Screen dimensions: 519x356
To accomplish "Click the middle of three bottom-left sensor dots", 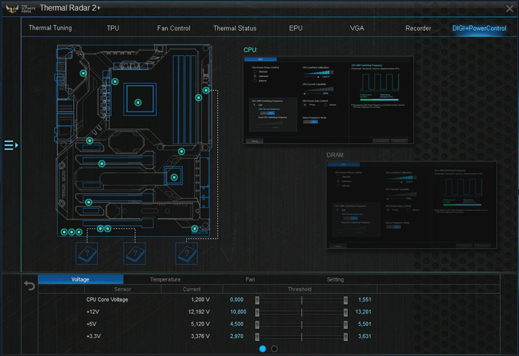I will tap(72, 232).
